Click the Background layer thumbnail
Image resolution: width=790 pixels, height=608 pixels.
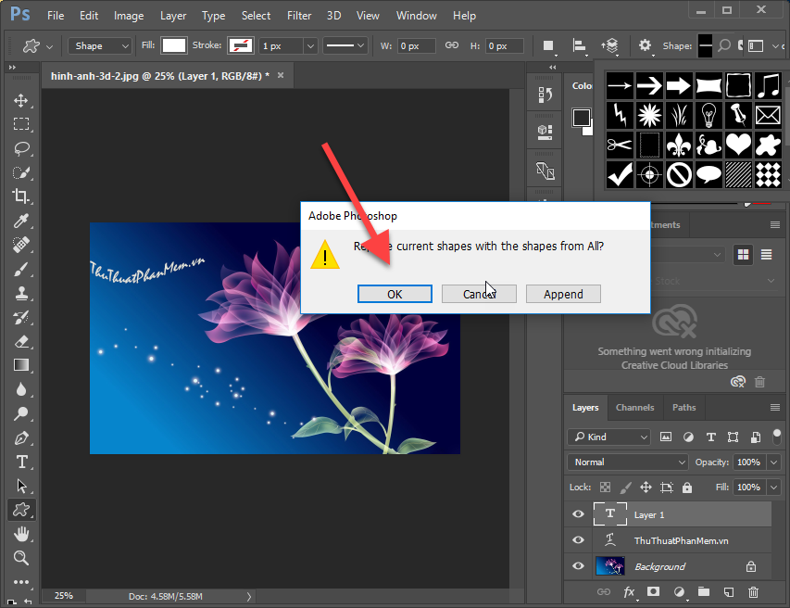610,565
